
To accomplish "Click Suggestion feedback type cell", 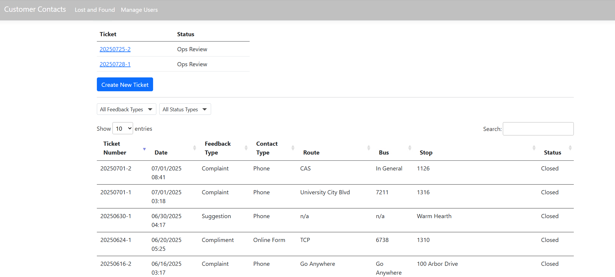I will point(216,216).
